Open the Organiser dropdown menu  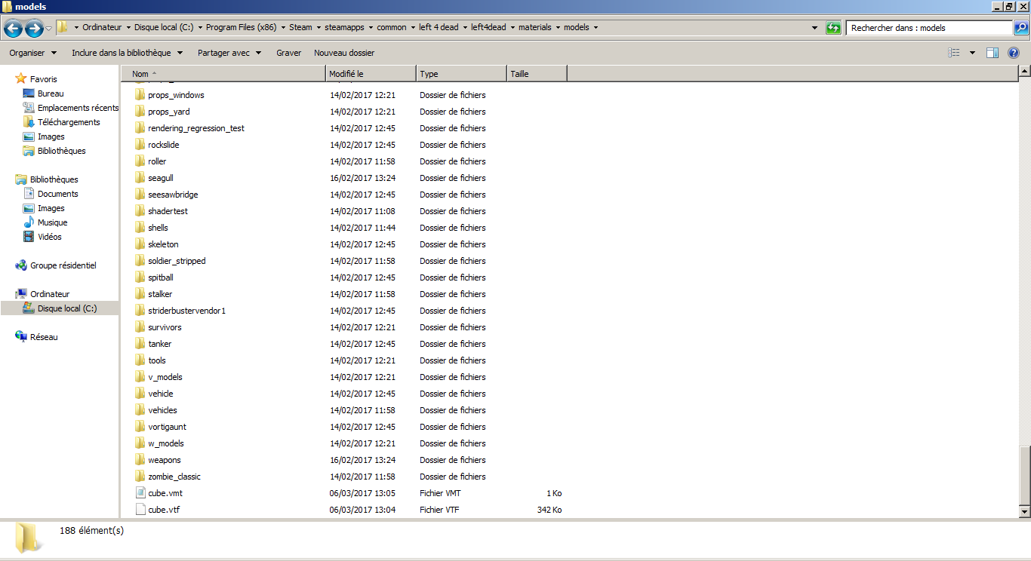[32, 53]
